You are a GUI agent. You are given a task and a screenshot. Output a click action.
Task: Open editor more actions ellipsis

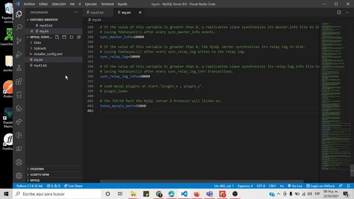pos(347,12)
